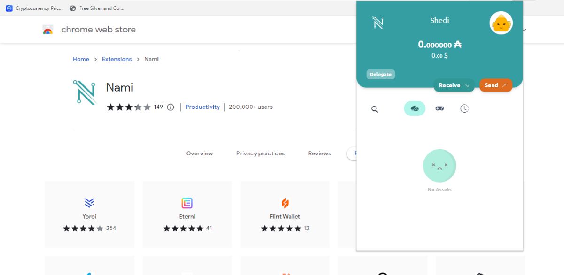Click the Send button
The image size is (564, 275).
(495, 85)
